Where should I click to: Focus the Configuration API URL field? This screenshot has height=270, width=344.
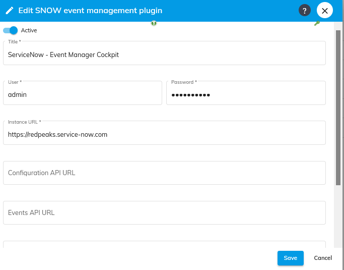coord(164,173)
